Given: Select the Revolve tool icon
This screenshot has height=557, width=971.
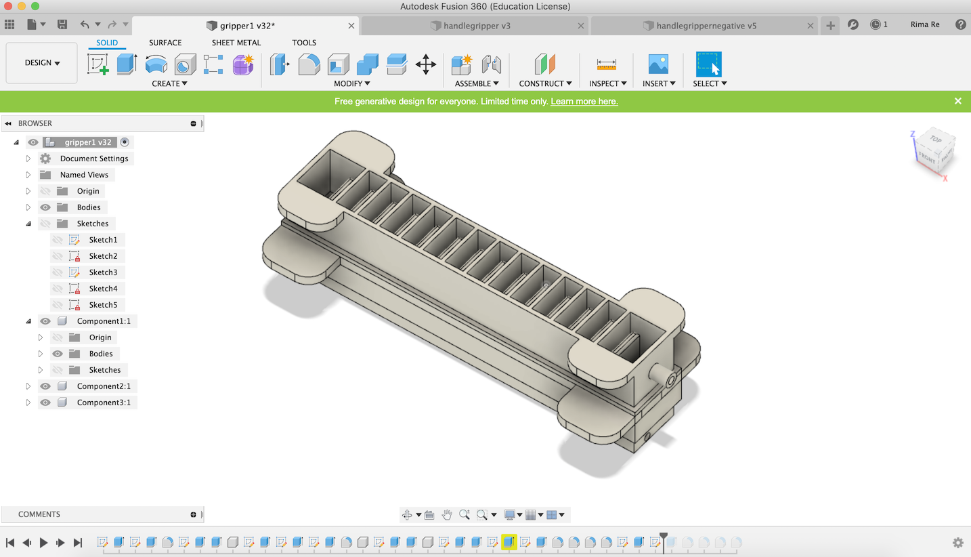Looking at the screenshot, I should click(156, 64).
